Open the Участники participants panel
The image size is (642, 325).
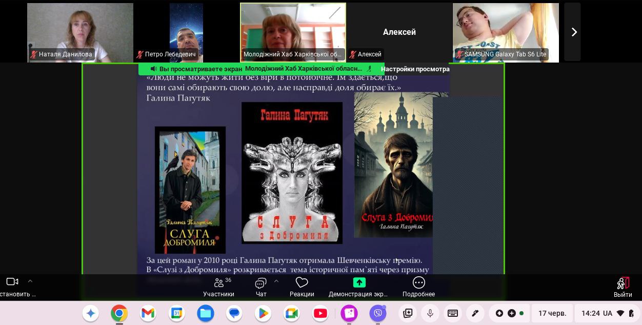(x=218, y=287)
